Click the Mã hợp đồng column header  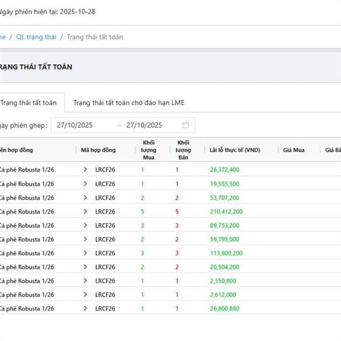click(98, 150)
